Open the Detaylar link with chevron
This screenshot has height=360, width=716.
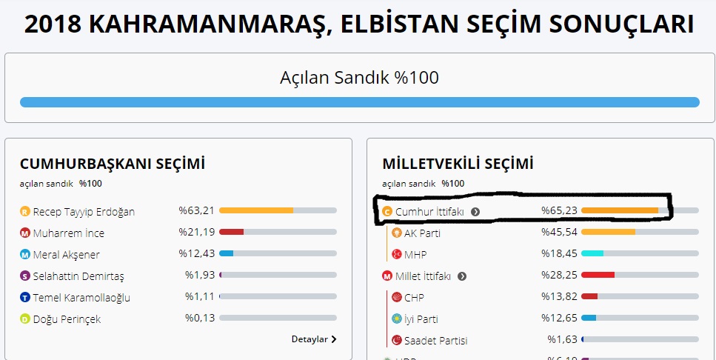click(x=314, y=339)
